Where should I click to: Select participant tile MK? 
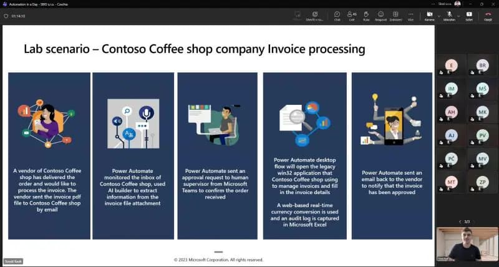click(482, 112)
